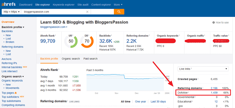235x108 pixels.
Task: Click the info icon next to Backlinks
Action: pos(111,35)
